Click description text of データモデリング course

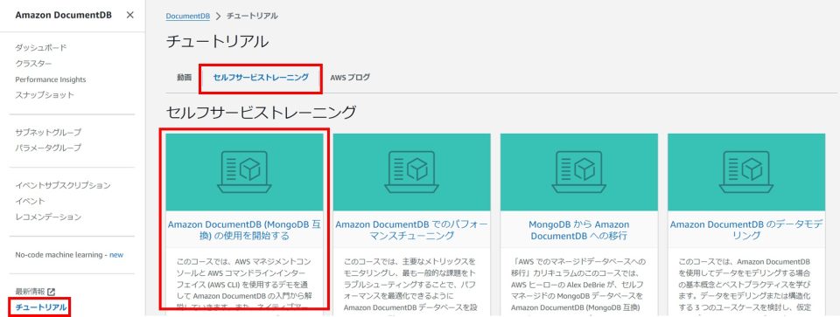coord(746,286)
